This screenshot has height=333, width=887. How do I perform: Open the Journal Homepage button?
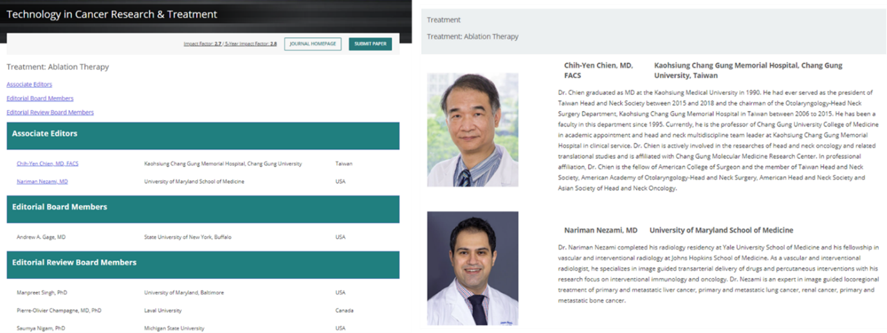point(313,44)
